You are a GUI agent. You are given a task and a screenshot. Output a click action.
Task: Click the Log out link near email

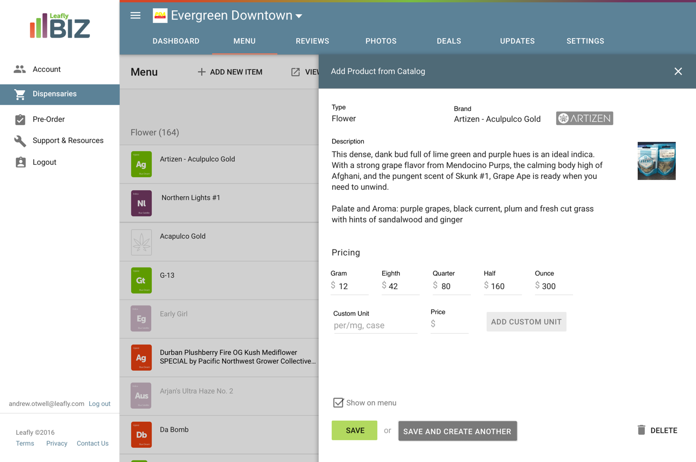(x=100, y=404)
